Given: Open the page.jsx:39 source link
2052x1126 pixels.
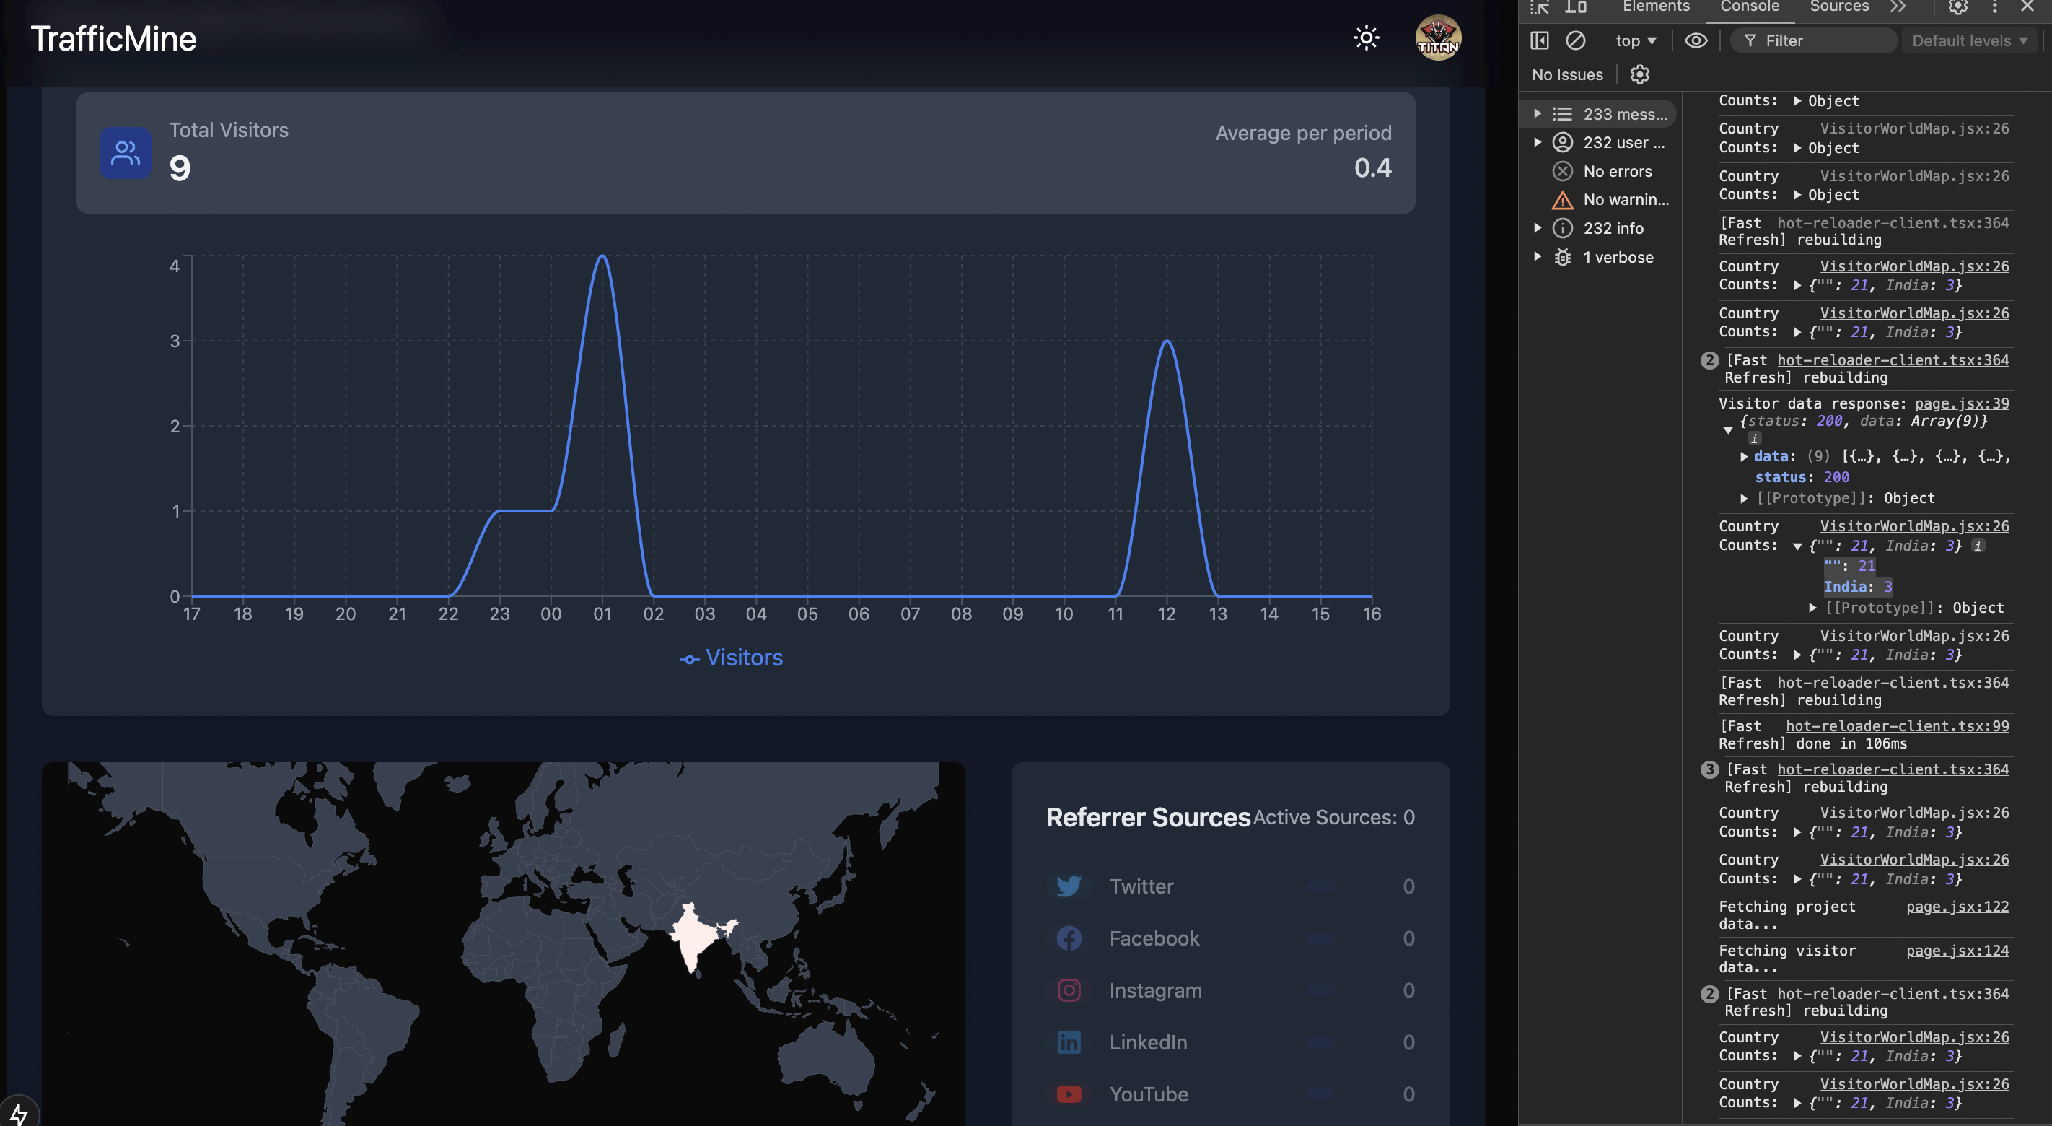Looking at the screenshot, I should pyautogui.click(x=1961, y=403).
